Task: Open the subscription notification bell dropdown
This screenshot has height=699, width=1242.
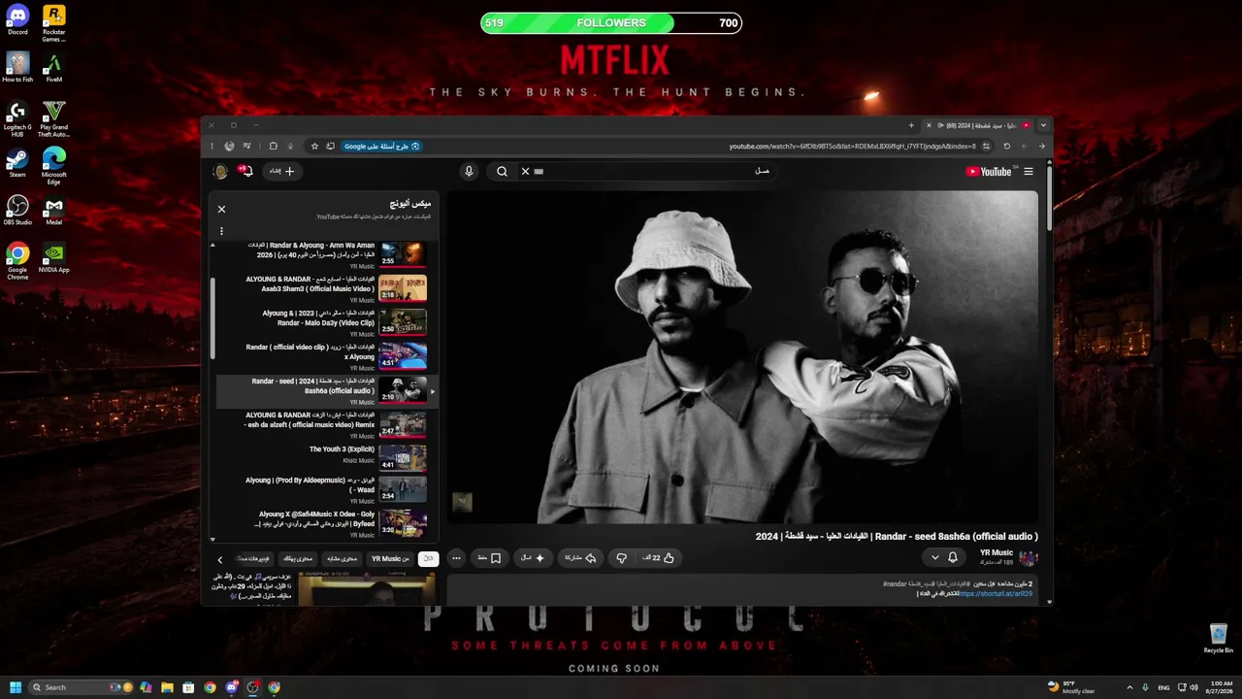Action: 944,558
